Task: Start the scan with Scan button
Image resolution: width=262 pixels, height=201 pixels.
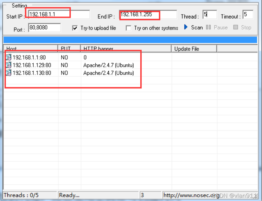Action: click(193, 28)
